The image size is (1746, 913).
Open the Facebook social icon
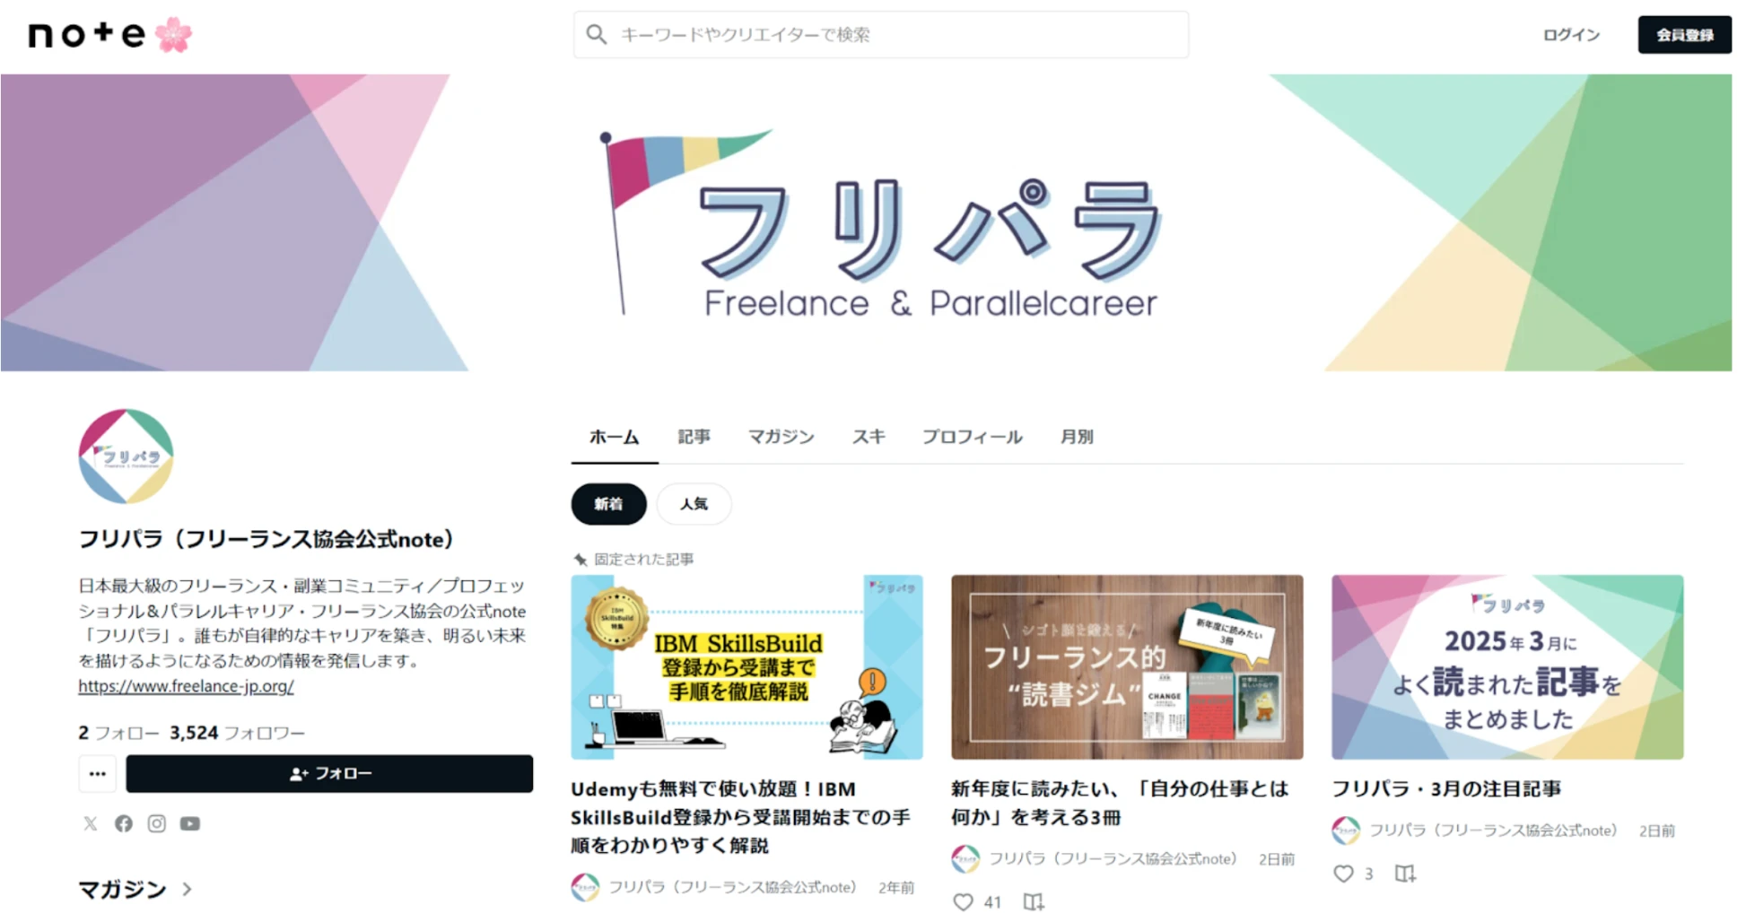tap(124, 823)
